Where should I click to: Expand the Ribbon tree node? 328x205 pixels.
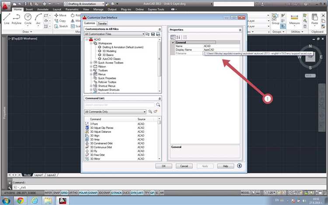point(91,67)
